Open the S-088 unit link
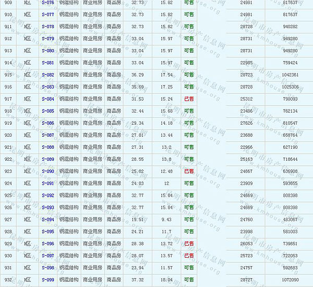This screenshot has height=287, width=313. click(x=47, y=147)
